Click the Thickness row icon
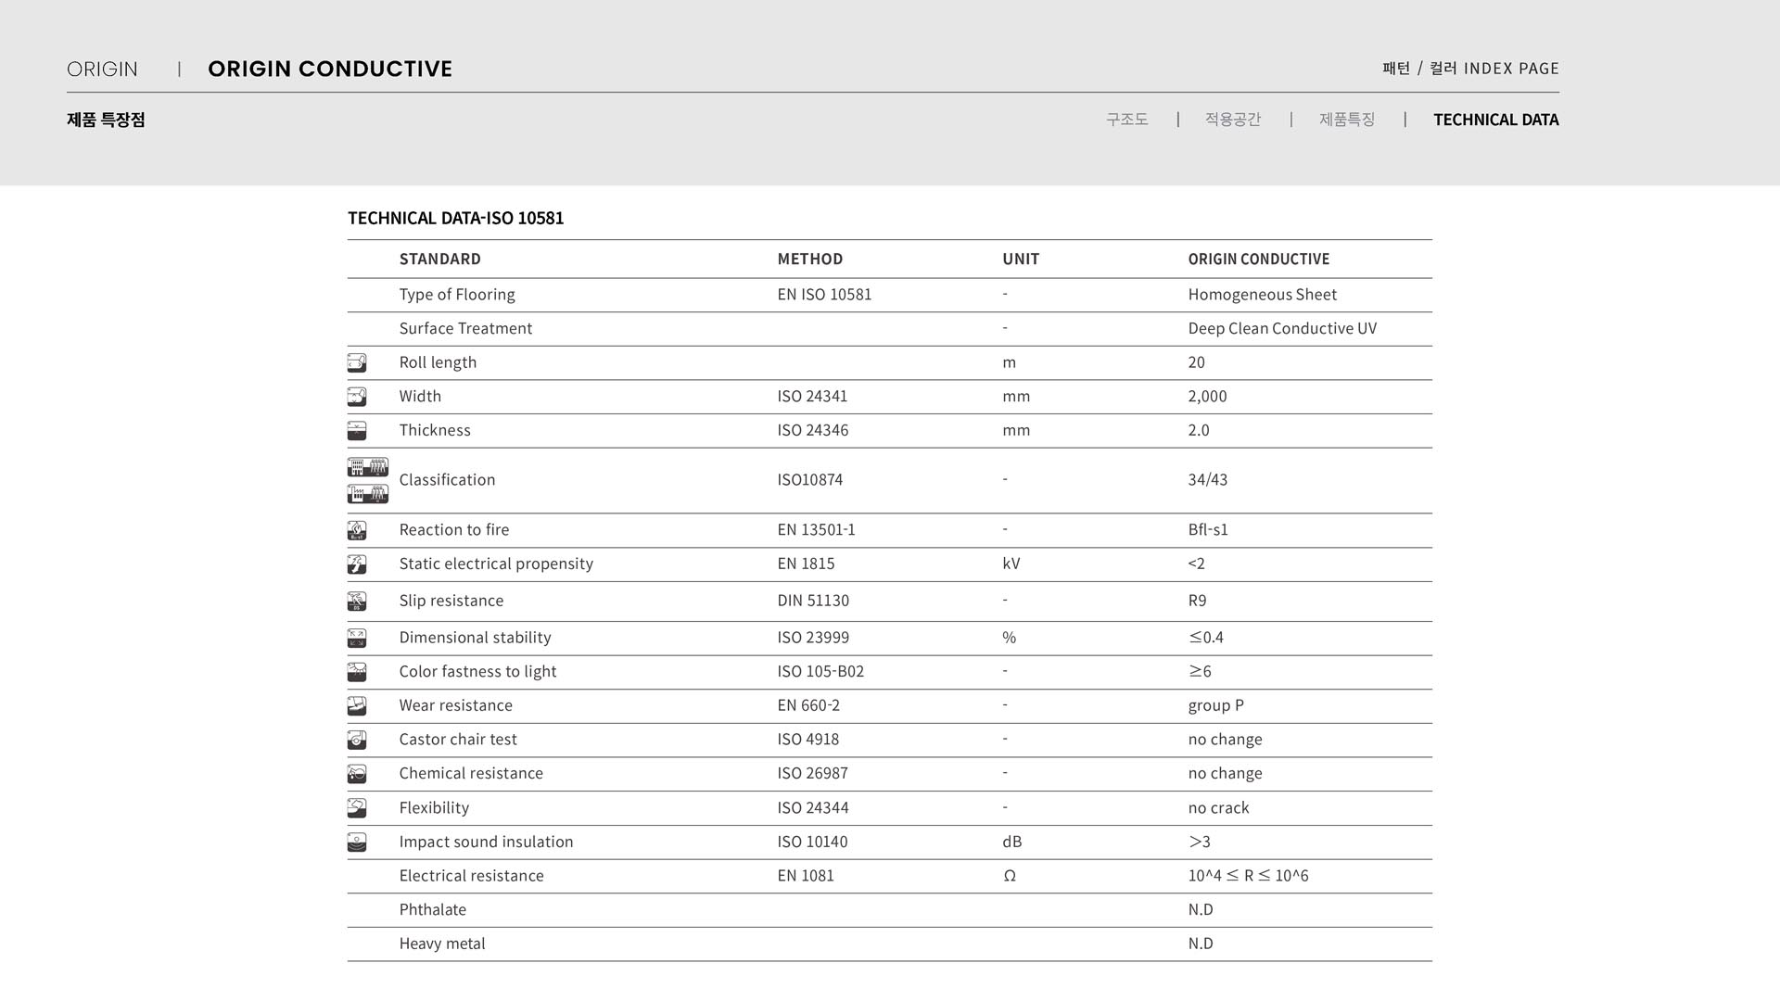Screen dimensions: 1780x1001 [357, 431]
